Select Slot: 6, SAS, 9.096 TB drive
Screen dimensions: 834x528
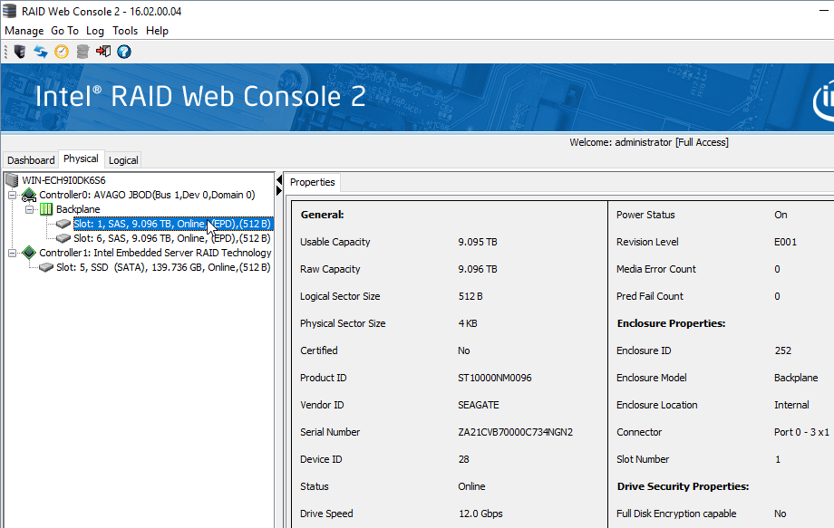click(x=172, y=238)
